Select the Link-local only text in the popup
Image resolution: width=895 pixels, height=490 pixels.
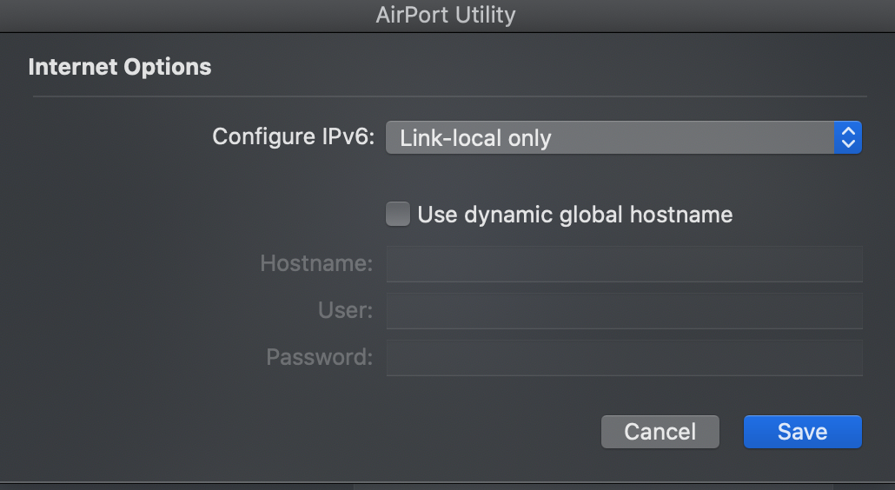(x=475, y=137)
